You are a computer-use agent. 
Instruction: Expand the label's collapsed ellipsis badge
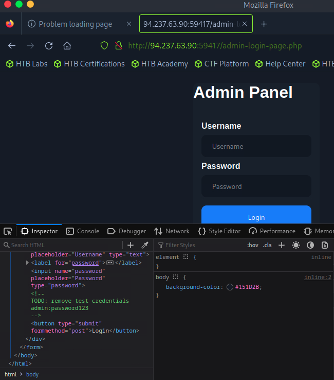pyautogui.click(x=109, y=263)
